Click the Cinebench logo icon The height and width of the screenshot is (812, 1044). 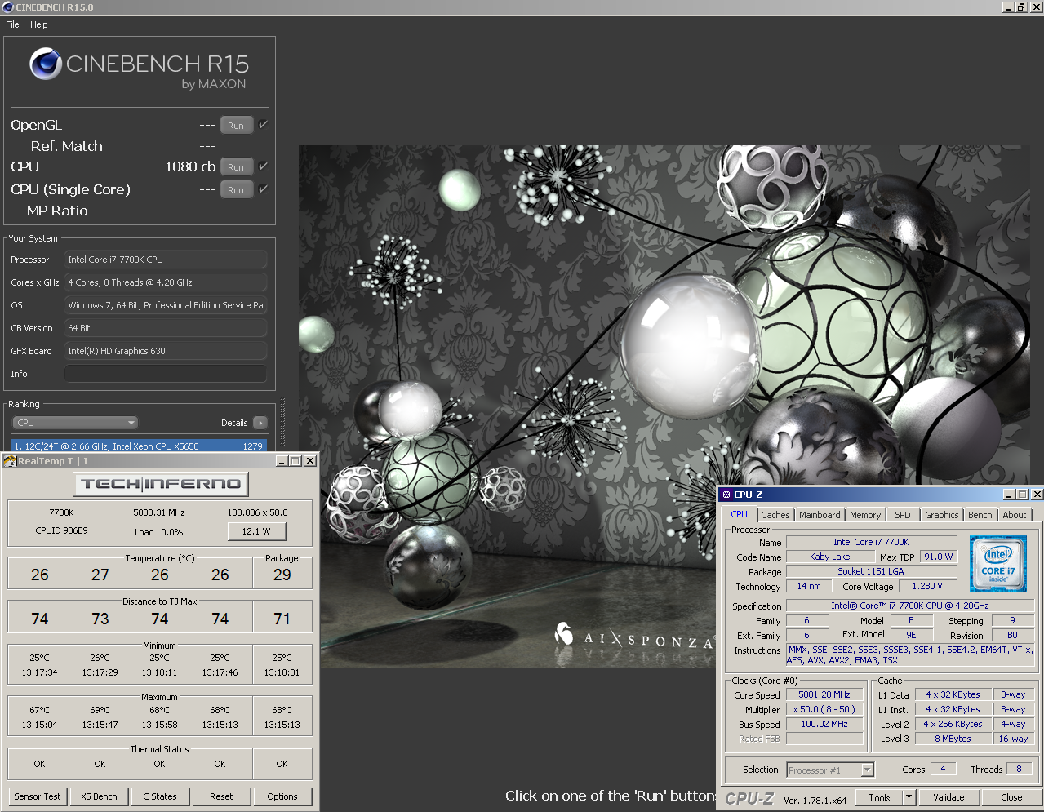46,64
